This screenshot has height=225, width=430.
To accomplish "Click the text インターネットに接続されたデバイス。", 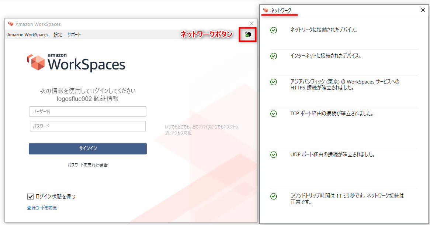I will pos(326,56).
